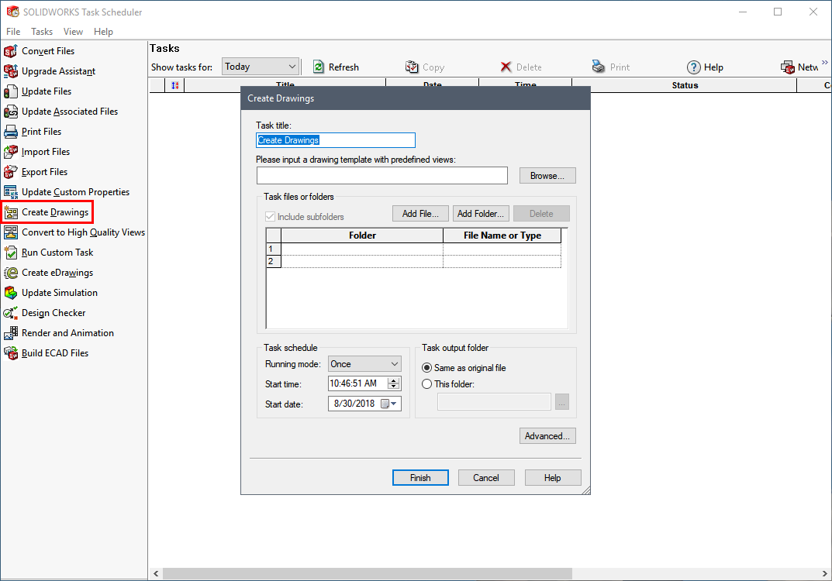The image size is (832, 581).
Task: Open the Design Checker icon
Action: coord(11,313)
